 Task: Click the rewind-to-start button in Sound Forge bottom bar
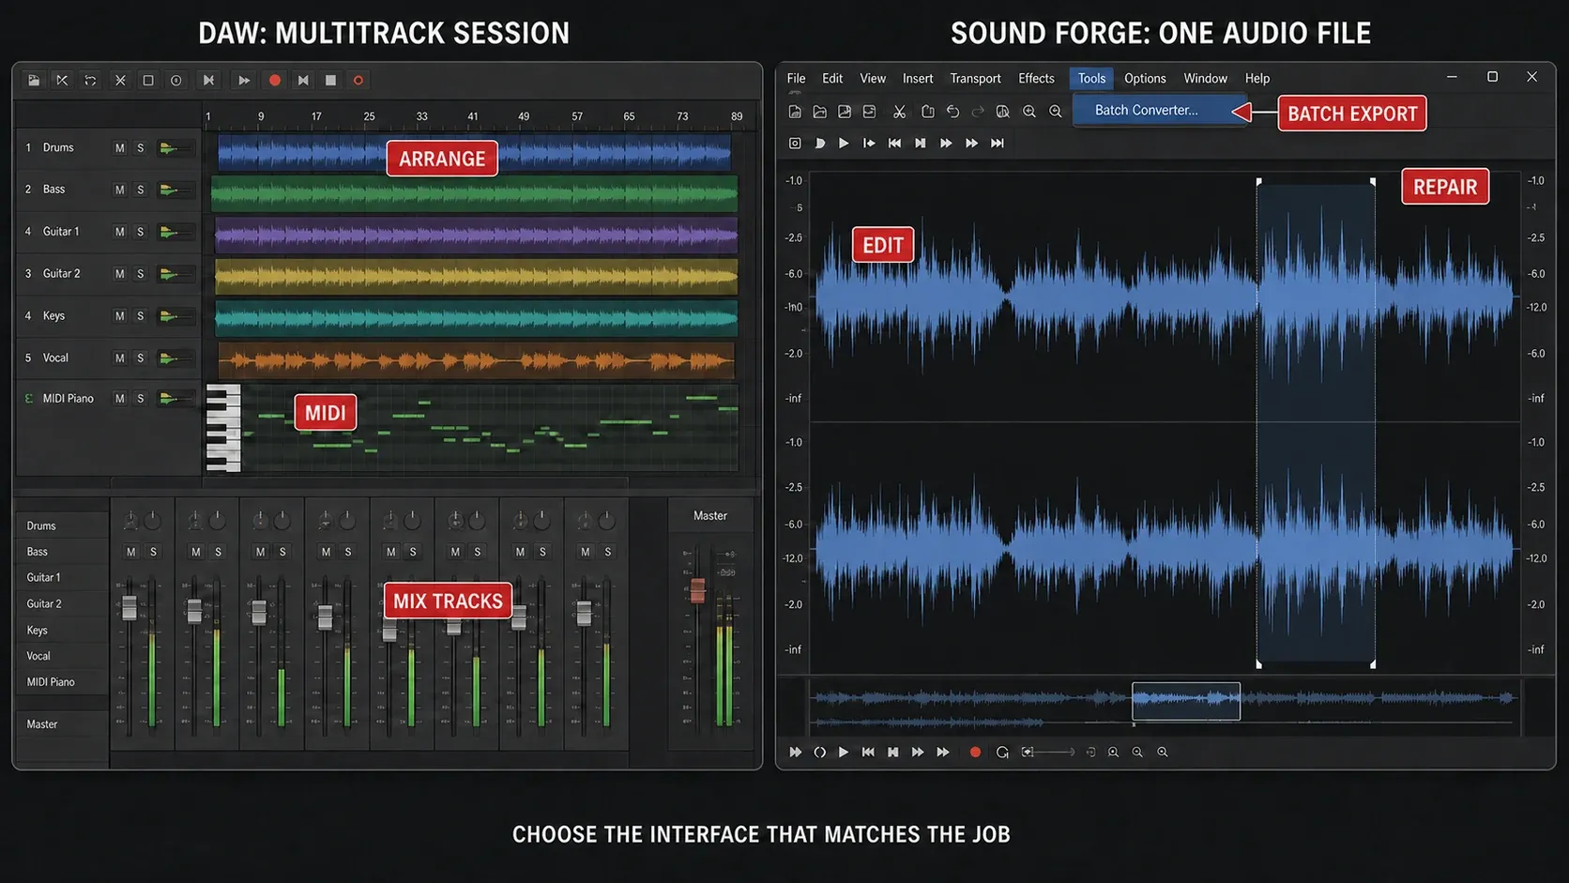[x=868, y=753]
